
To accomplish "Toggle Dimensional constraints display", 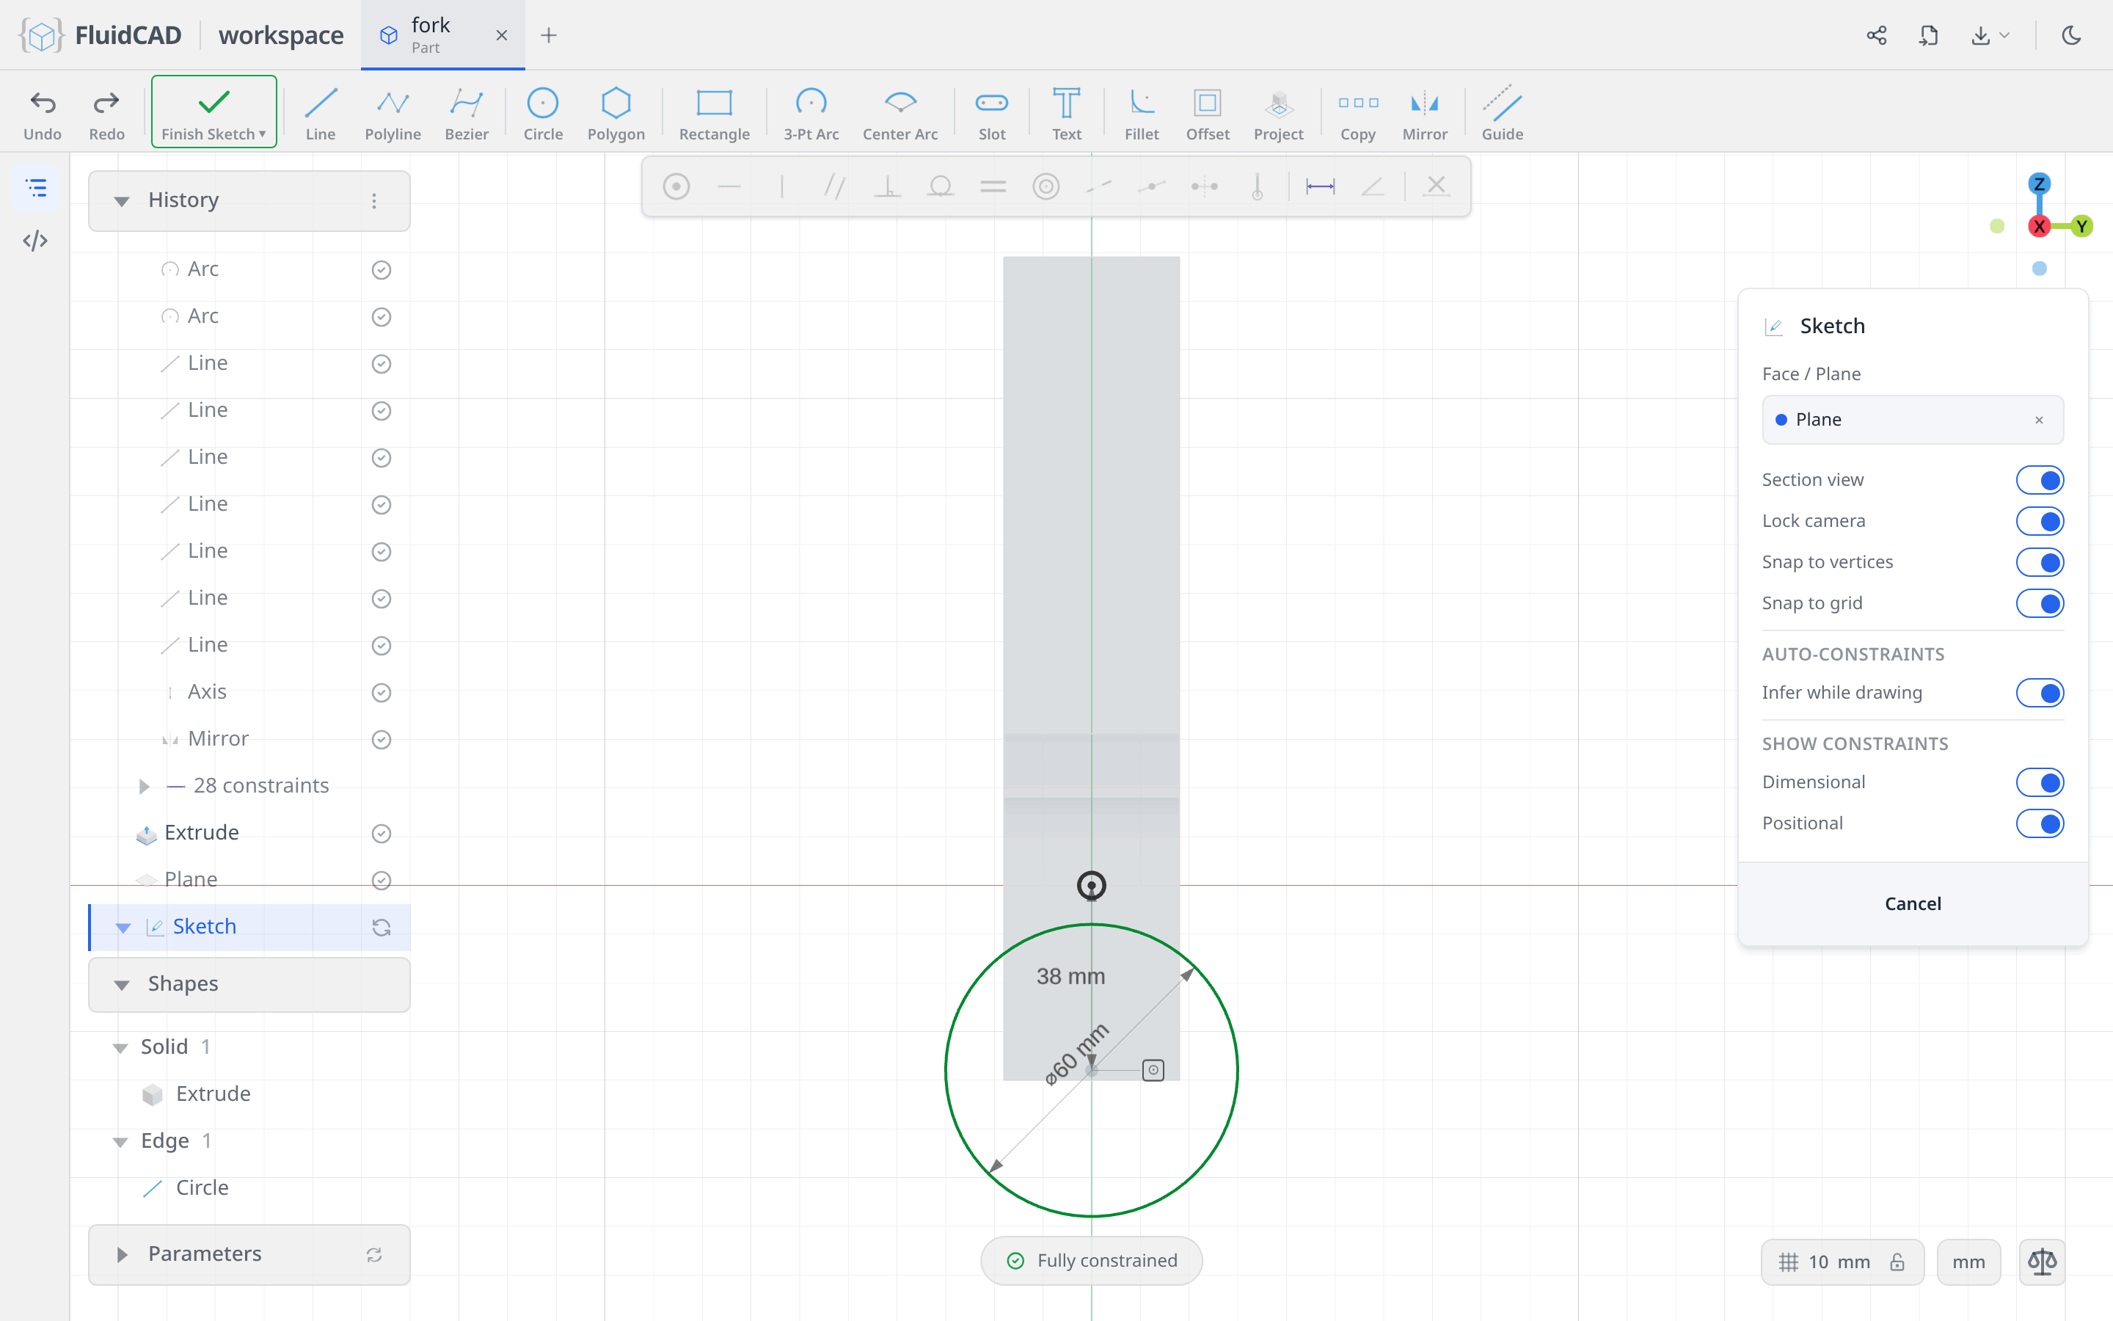I will click(2040, 782).
